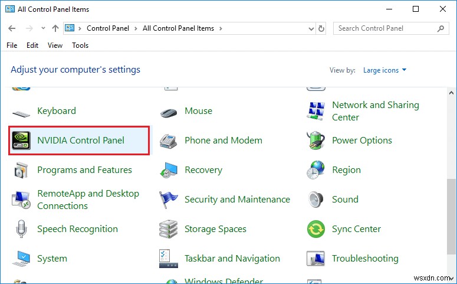The height and width of the screenshot is (284, 457).
Task: Open the Keyboard settings icon
Action: pyautogui.click(x=21, y=113)
